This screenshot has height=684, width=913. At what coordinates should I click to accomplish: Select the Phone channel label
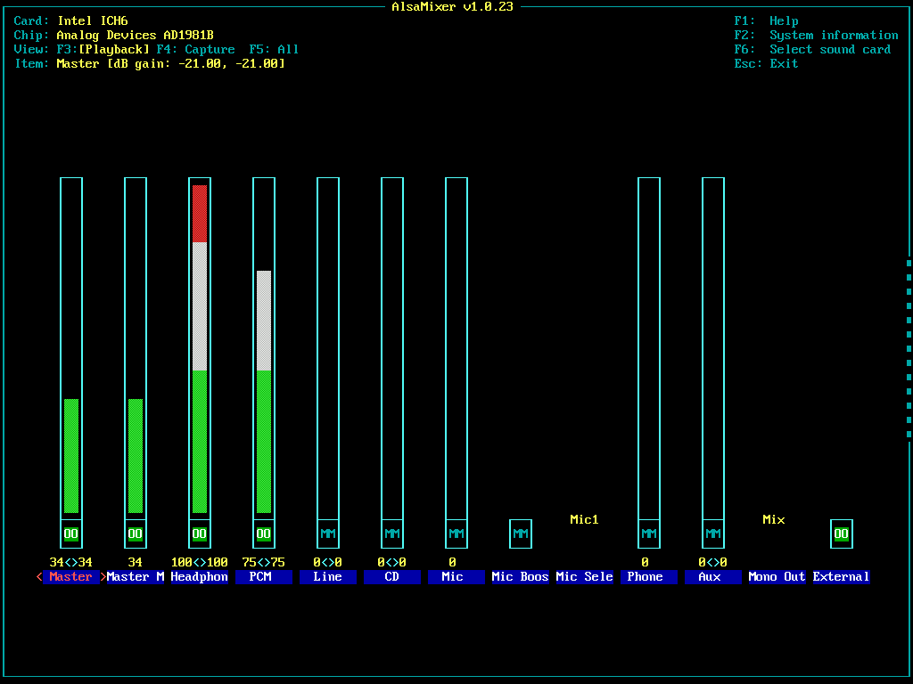(x=646, y=577)
